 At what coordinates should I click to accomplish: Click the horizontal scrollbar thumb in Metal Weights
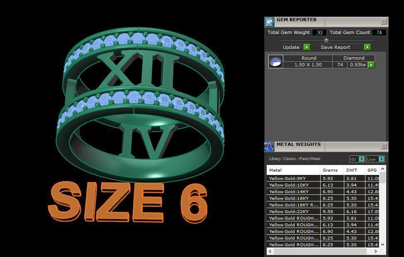click(320, 251)
